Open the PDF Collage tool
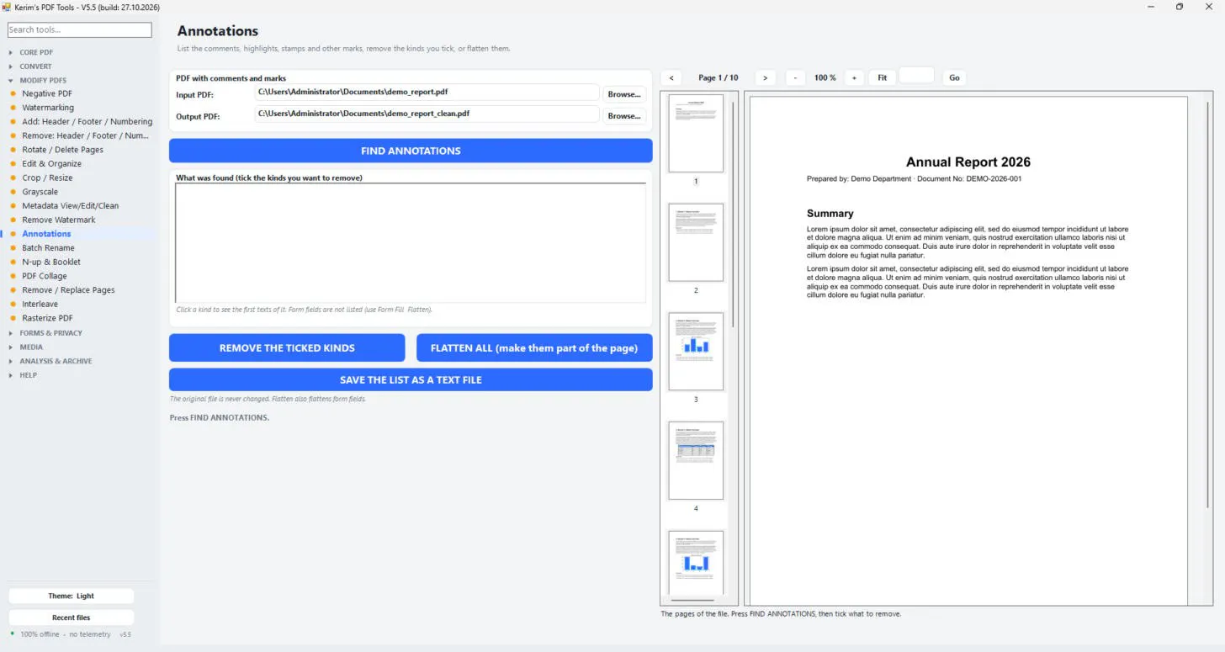 click(x=44, y=276)
